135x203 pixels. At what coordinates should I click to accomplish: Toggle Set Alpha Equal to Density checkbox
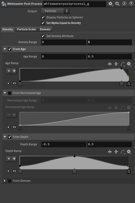tap(43, 23)
